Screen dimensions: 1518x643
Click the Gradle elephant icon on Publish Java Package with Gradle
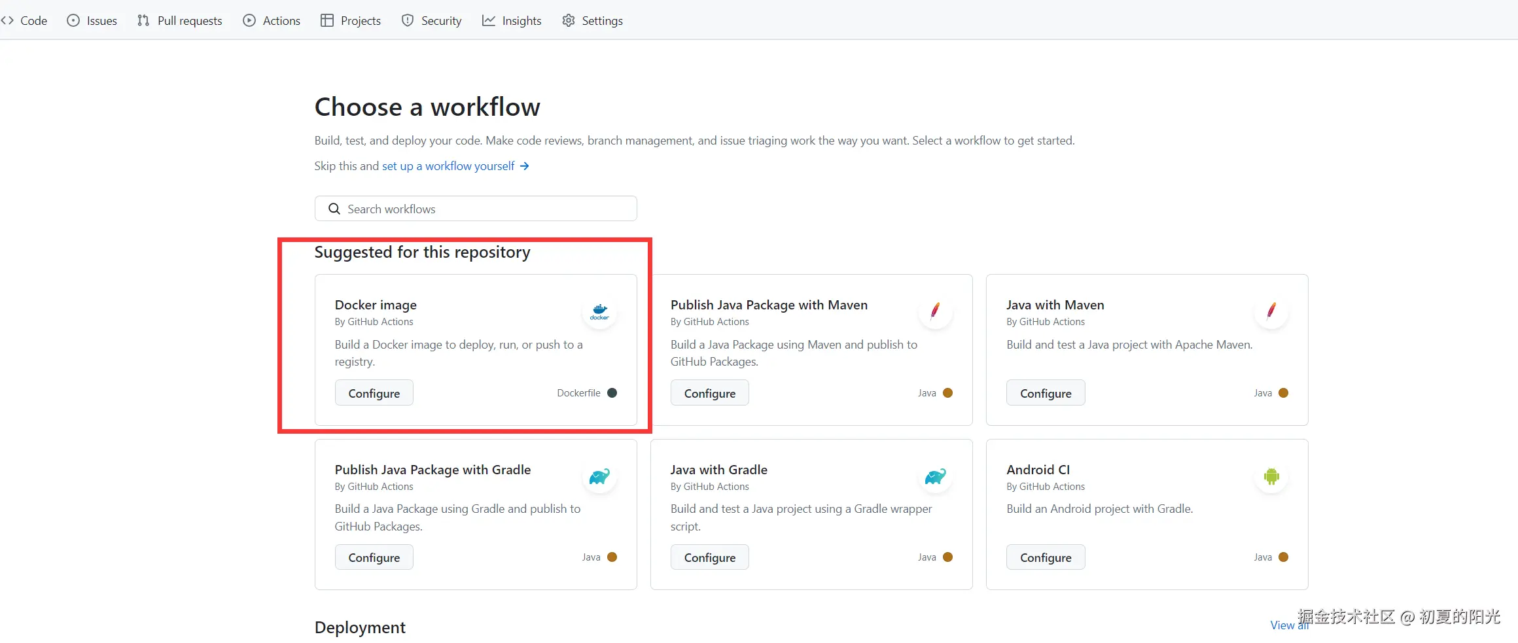pyautogui.click(x=599, y=476)
